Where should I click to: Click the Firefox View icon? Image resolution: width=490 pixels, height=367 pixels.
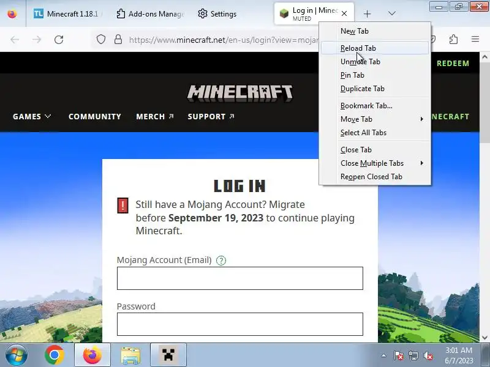12,13
